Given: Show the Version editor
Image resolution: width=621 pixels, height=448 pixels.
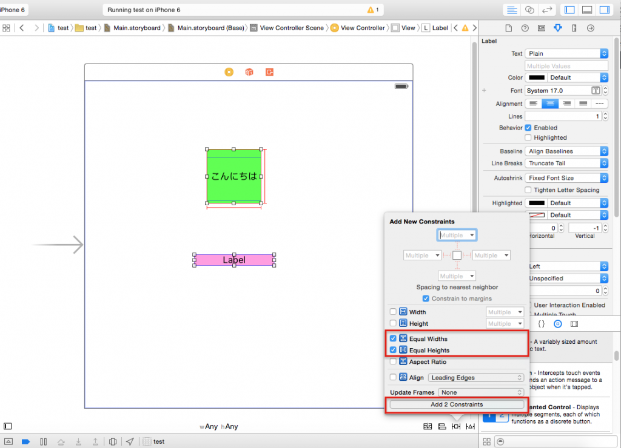Looking at the screenshot, I should pyautogui.click(x=547, y=10).
